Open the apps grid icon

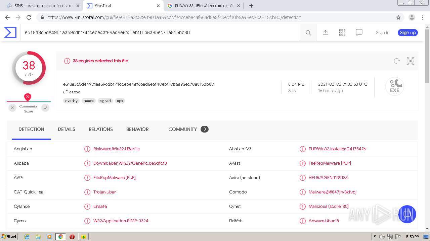342,32
